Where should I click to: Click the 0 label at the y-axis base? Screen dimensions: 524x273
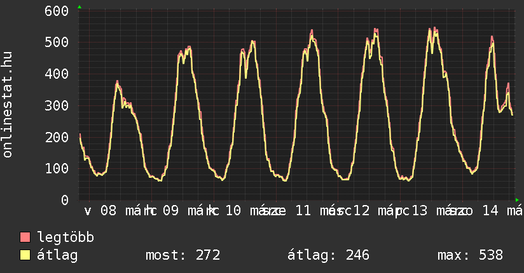[x=65, y=200]
